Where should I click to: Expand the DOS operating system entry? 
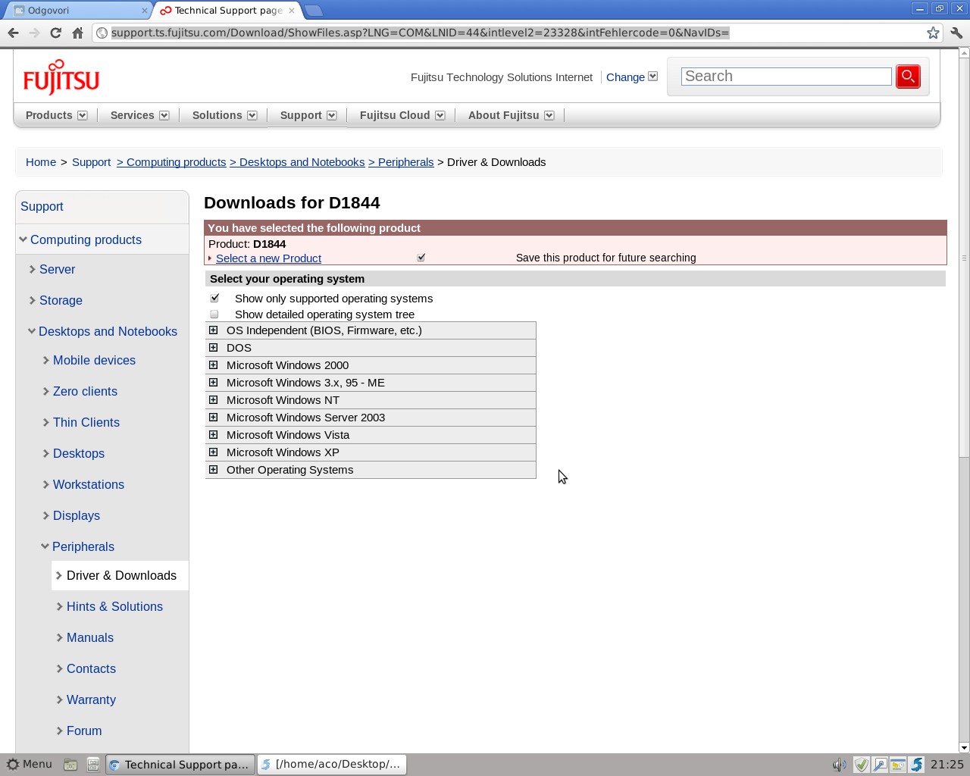(x=213, y=348)
